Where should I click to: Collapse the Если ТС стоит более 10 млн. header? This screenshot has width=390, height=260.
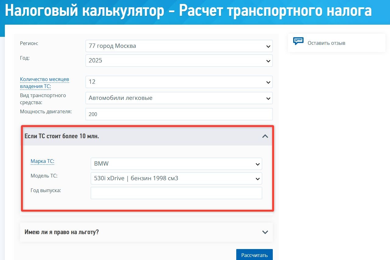click(62, 136)
